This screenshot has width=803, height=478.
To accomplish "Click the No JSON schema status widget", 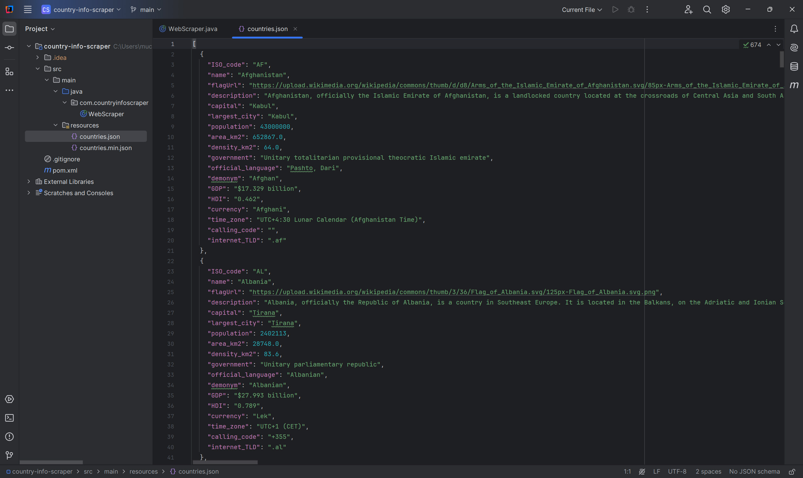I will pyautogui.click(x=754, y=471).
